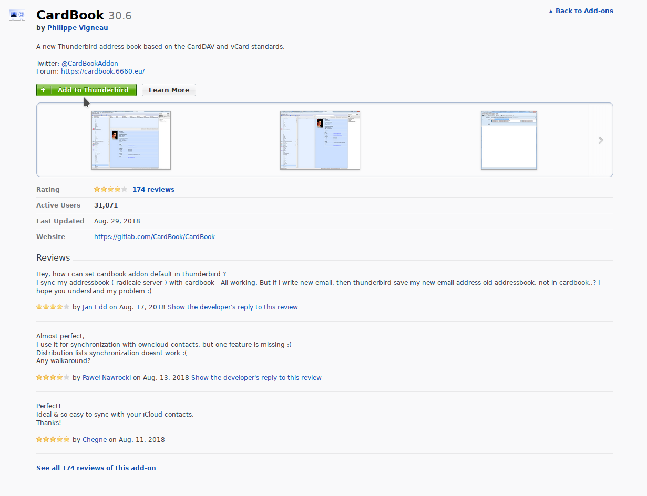Open the third screenshot thumbnail

(509, 140)
